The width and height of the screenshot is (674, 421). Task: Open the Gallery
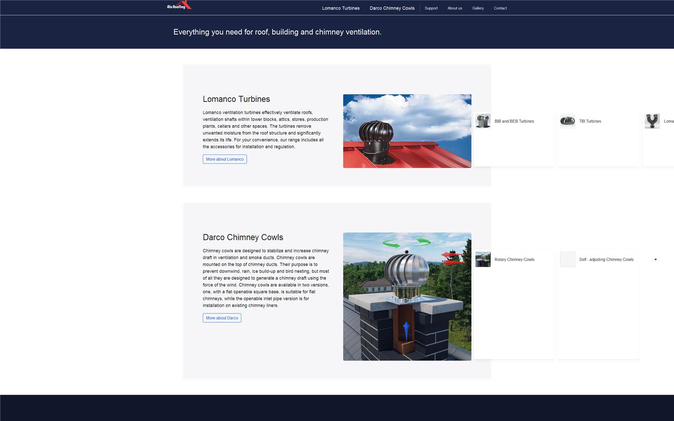(478, 8)
